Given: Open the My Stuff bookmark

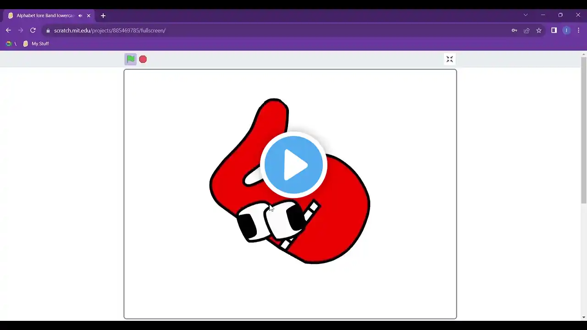Looking at the screenshot, I should coord(36,44).
